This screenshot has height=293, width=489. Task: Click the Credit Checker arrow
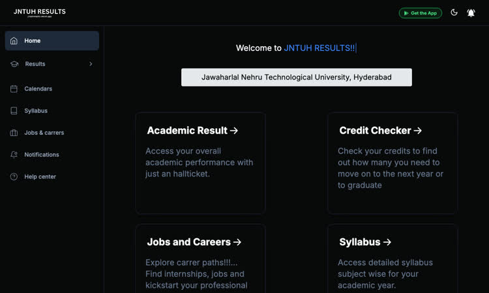(417, 131)
